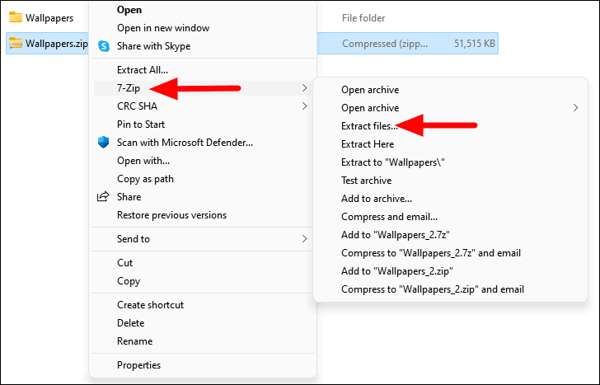This screenshot has width=600, height=385.
Task: Open Properties from context menu
Action: [139, 365]
